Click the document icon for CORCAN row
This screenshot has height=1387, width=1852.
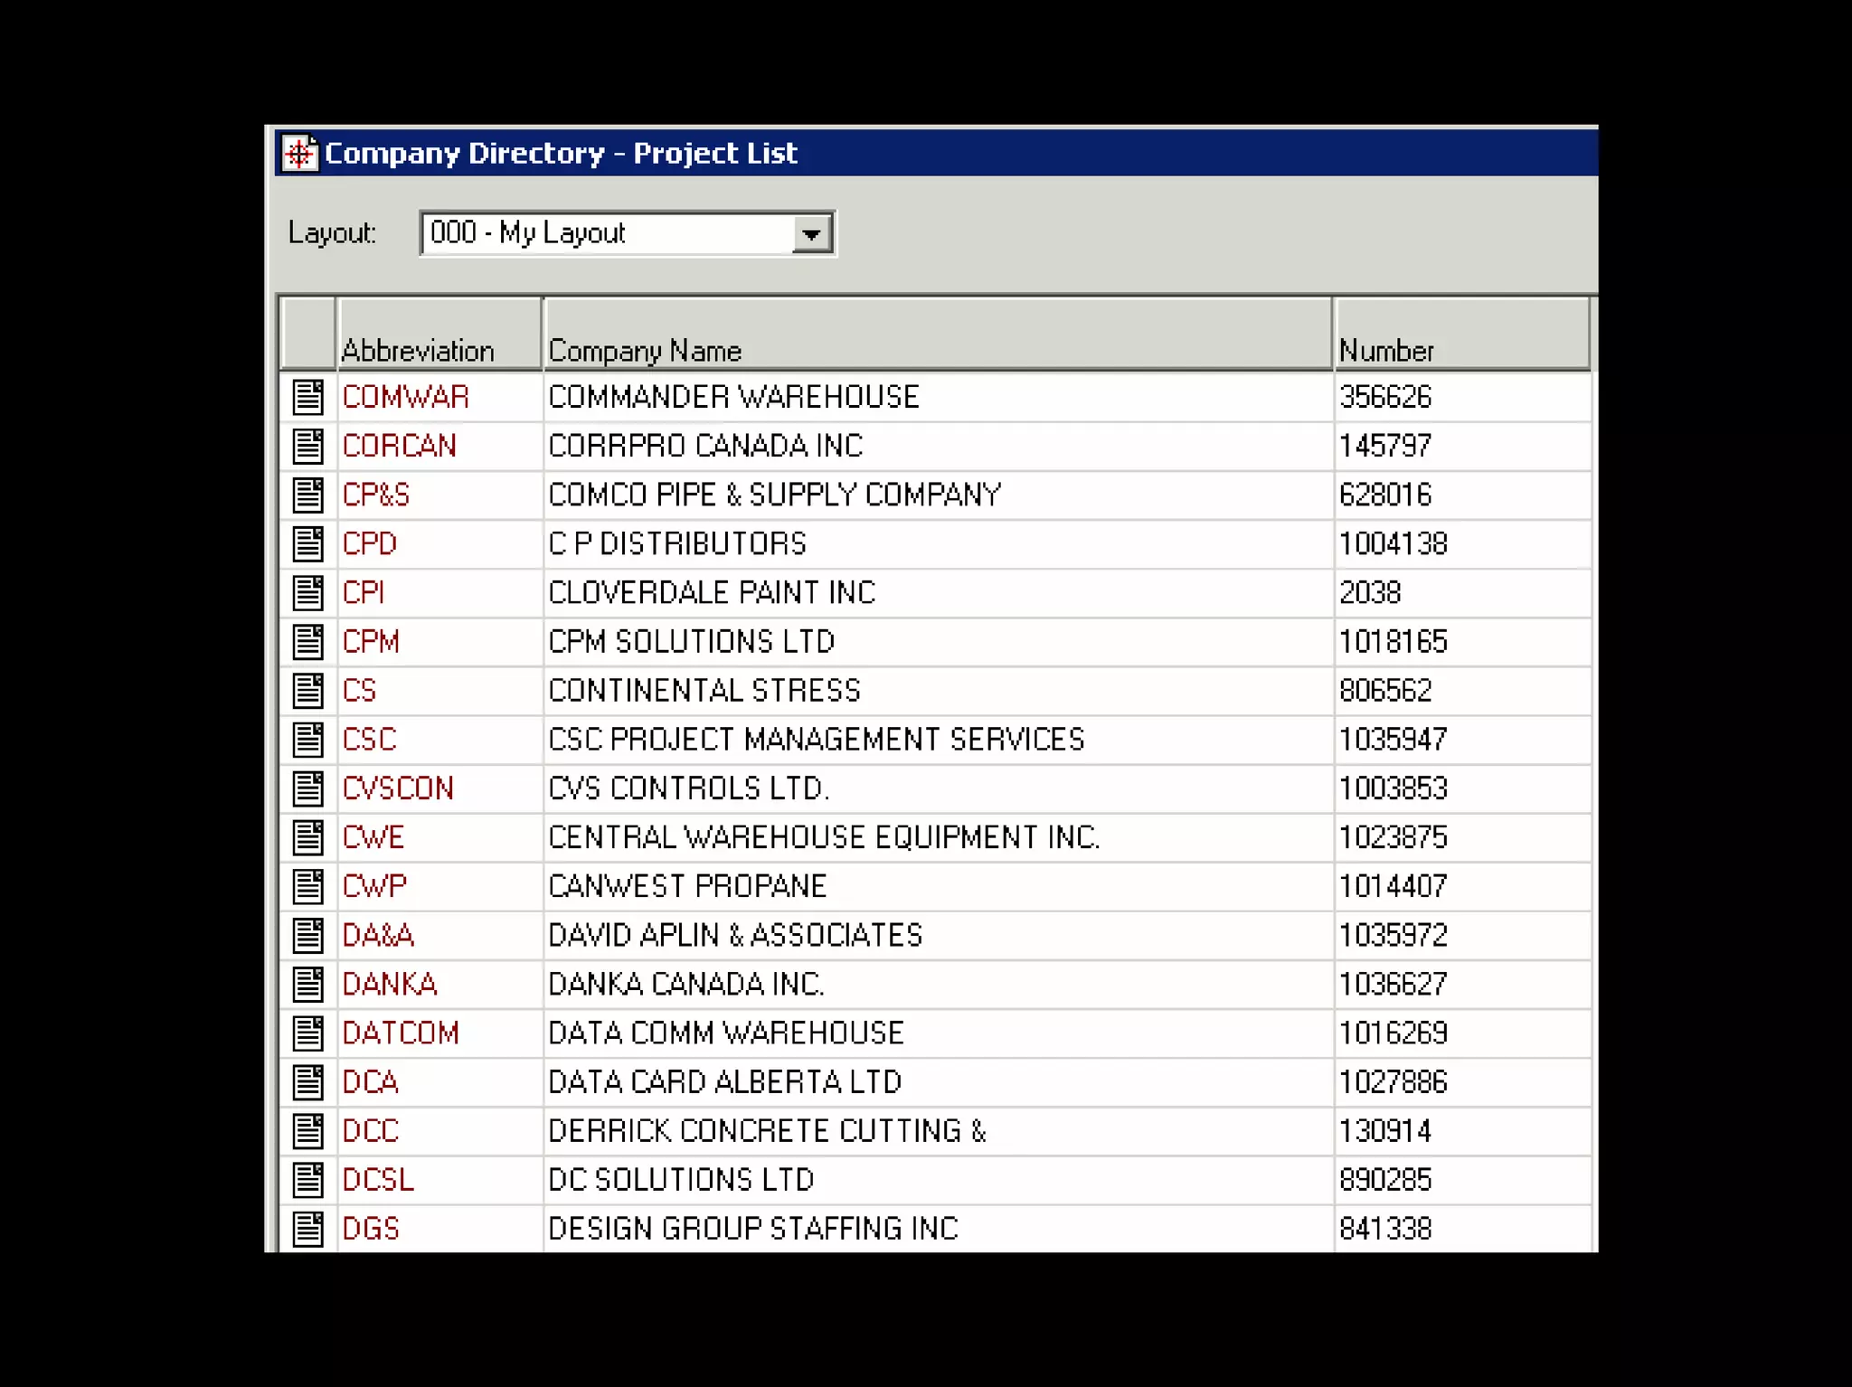click(x=307, y=446)
